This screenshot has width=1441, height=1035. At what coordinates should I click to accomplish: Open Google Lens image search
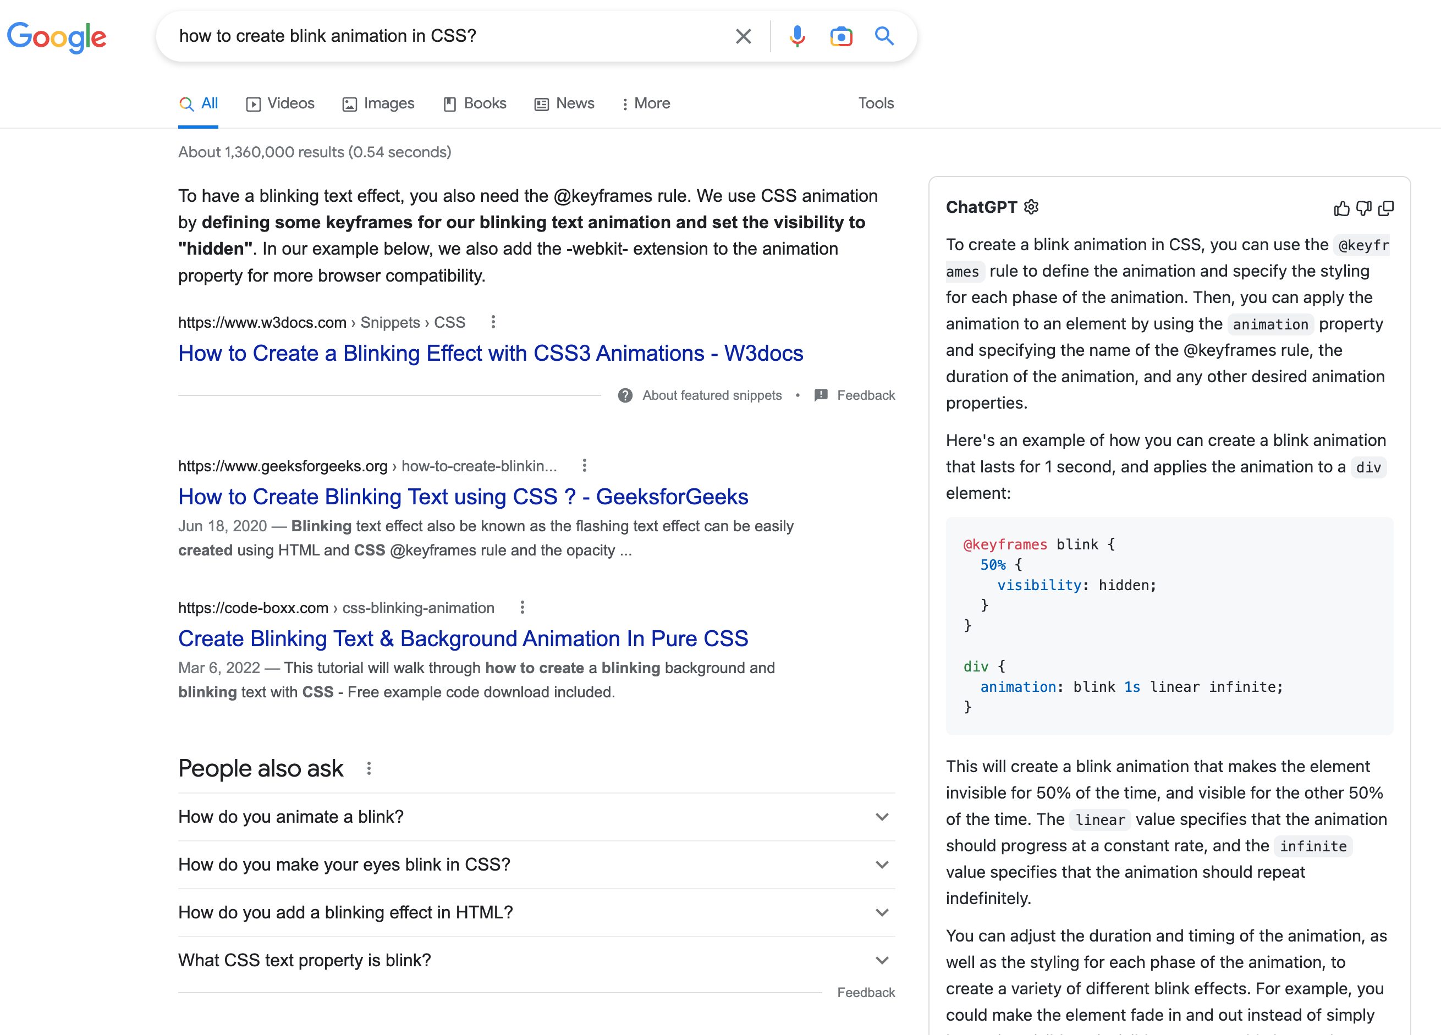tap(841, 36)
